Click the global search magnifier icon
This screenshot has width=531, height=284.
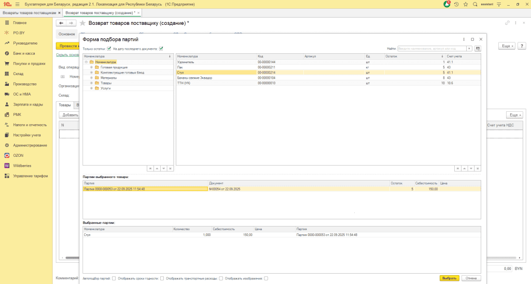point(474,4)
